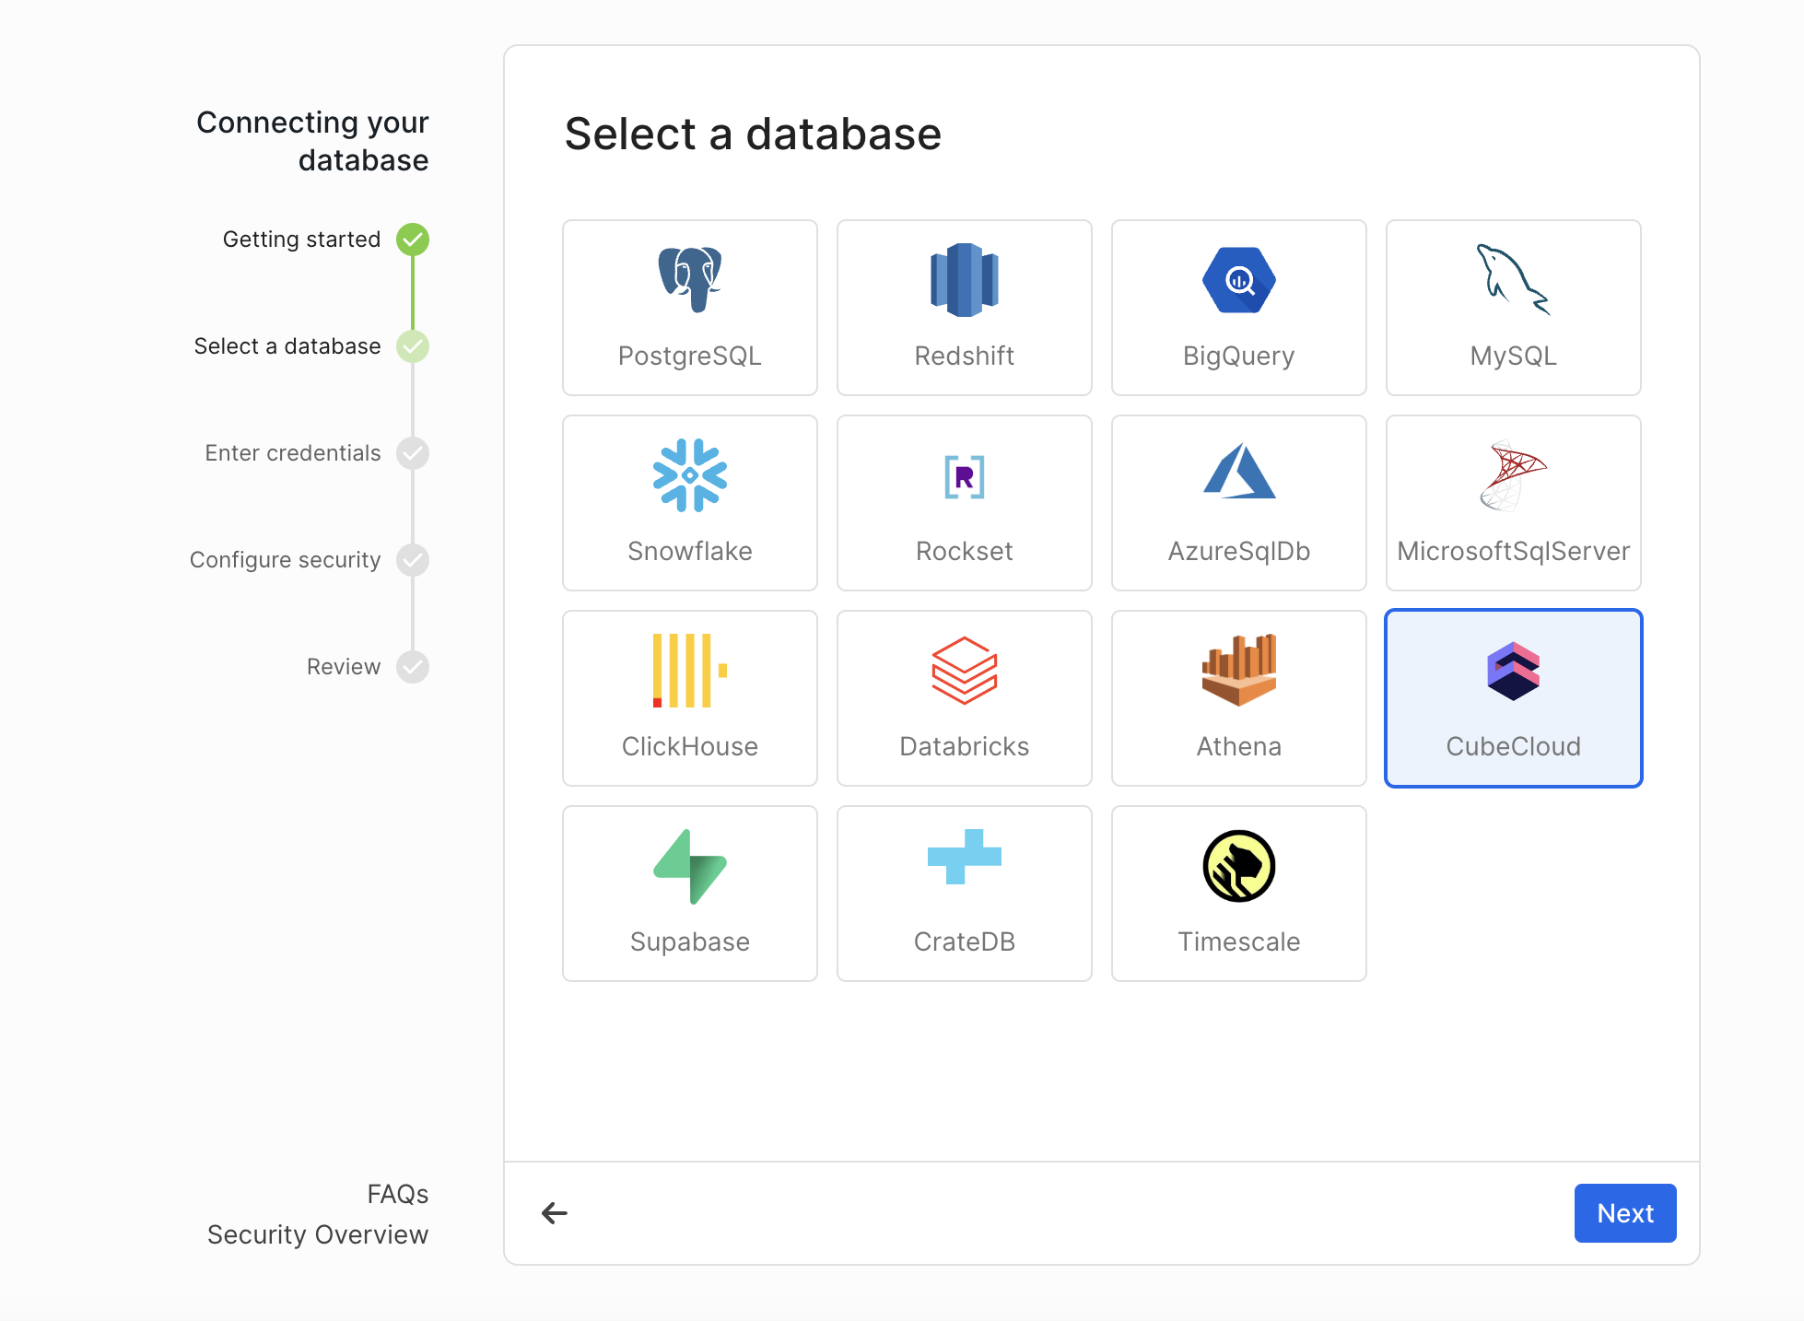This screenshot has height=1321, width=1804.
Task: Pick the AzureSqlDb triangle icon
Action: [1238, 472]
